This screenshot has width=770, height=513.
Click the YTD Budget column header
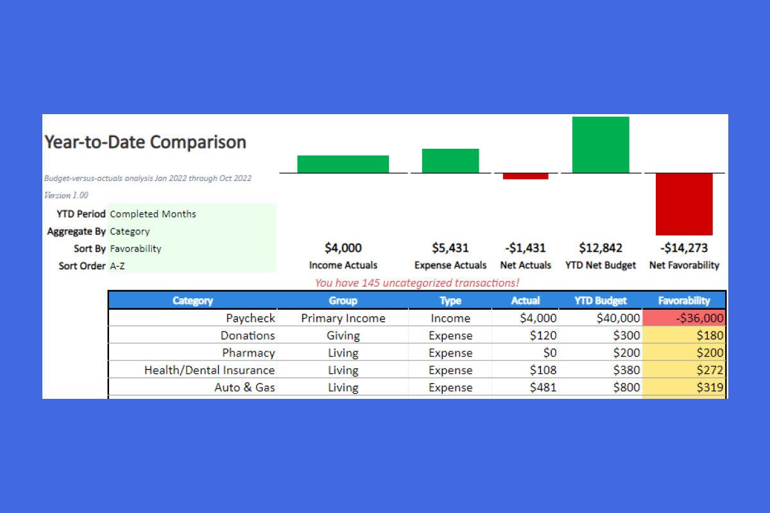(601, 300)
